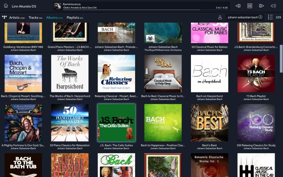Open Bach's Best album cover
This screenshot has width=283, height=177.
coord(209,123)
